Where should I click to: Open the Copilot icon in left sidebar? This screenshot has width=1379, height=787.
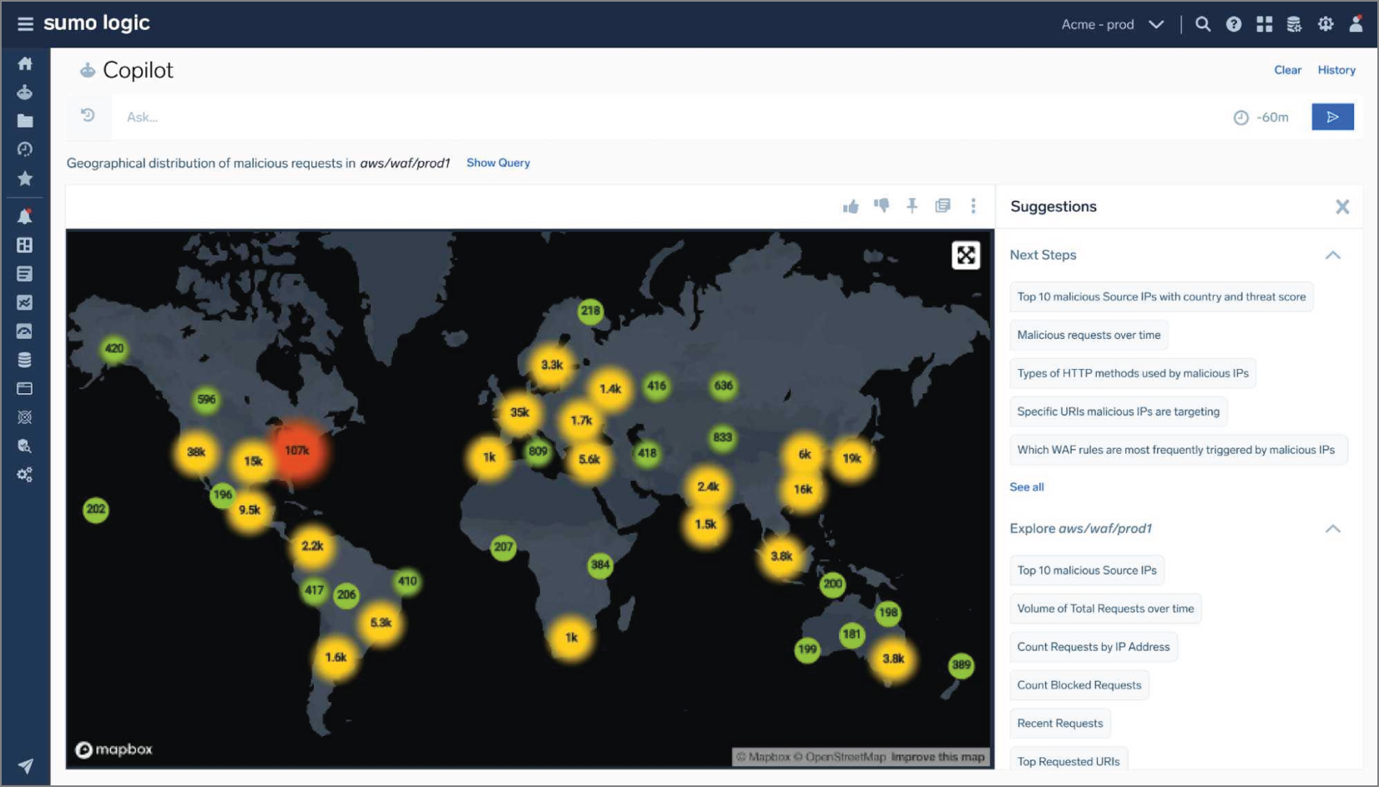(25, 93)
